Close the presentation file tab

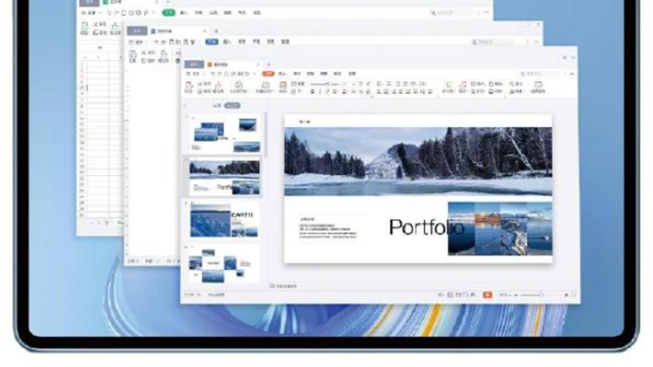[x=258, y=64]
